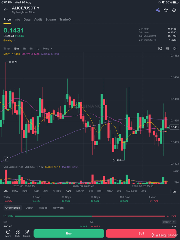
Task: Toggle the VOL sub-indicator
Action: tap(69, 191)
